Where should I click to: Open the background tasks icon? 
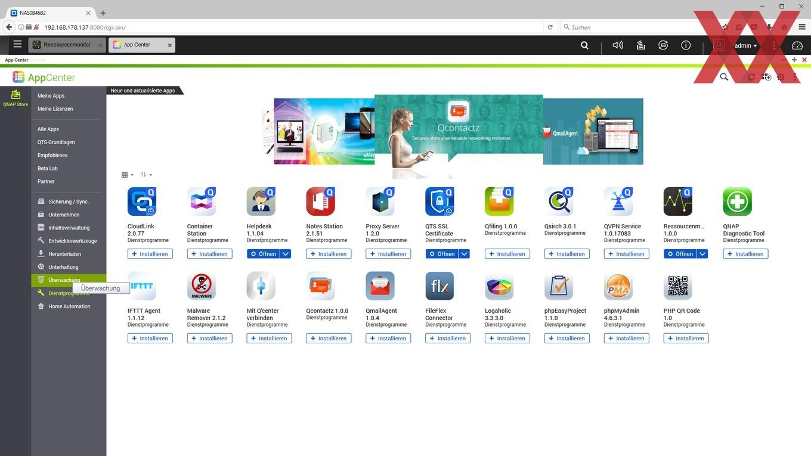pos(640,45)
